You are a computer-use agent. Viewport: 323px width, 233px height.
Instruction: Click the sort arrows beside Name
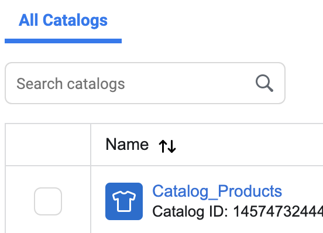(167, 146)
